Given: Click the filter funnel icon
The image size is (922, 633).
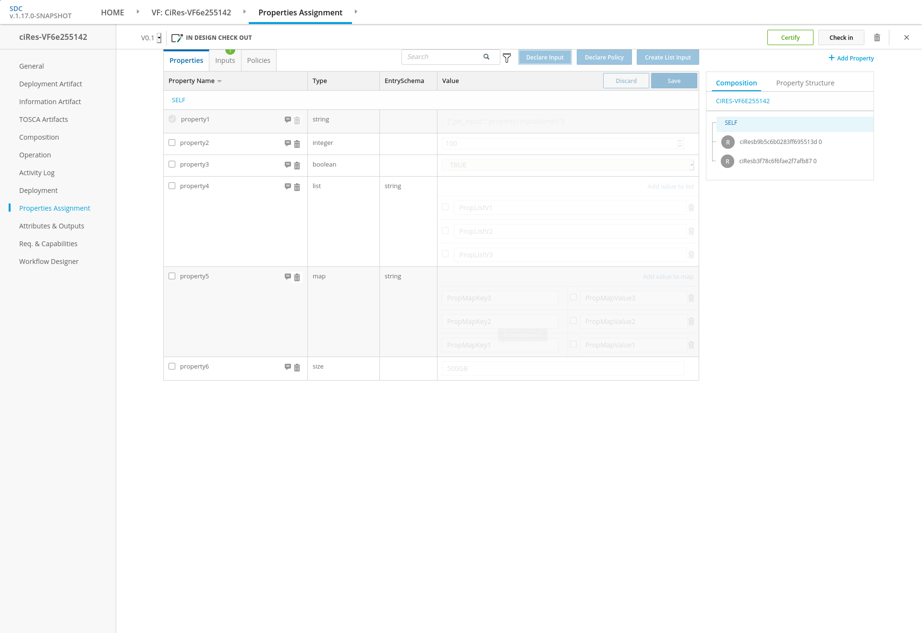Looking at the screenshot, I should (x=507, y=58).
